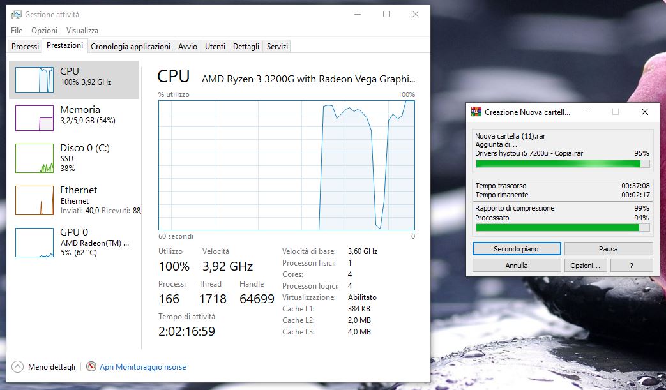Select the CPU mini graph thumbnail
The image size is (666, 390).
34,80
